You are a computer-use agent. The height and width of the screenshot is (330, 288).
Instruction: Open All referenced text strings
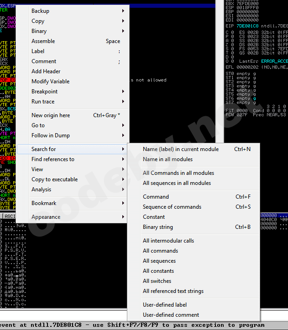[x=173, y=291]
